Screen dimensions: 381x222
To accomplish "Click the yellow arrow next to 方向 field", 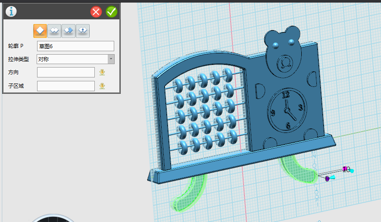I will tap(102, 72).
